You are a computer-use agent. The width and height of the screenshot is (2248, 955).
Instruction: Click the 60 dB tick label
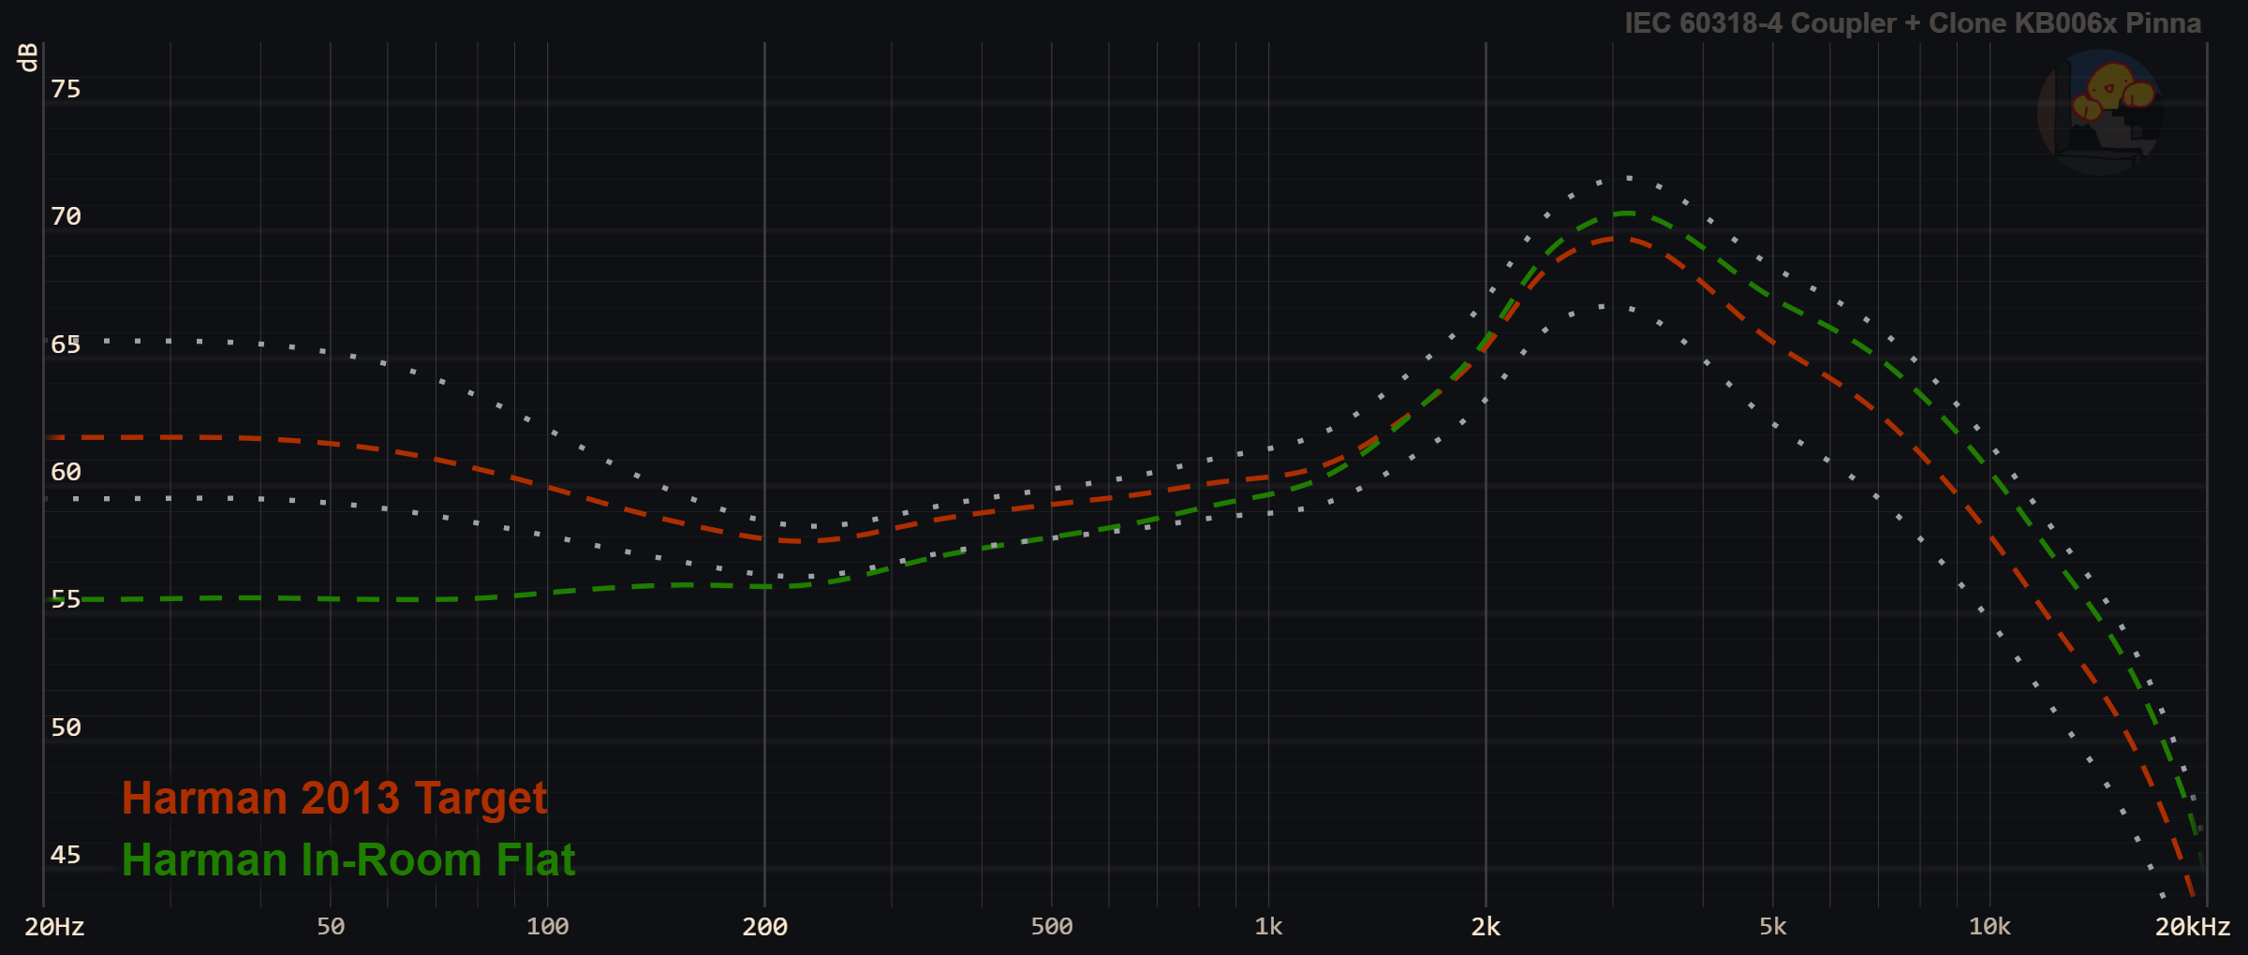pyautogui.click(x=66, y=472)
